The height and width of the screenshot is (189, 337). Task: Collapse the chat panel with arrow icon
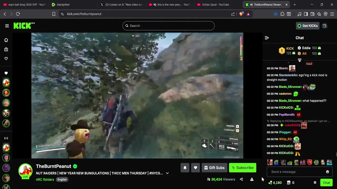tap(267, 38)
